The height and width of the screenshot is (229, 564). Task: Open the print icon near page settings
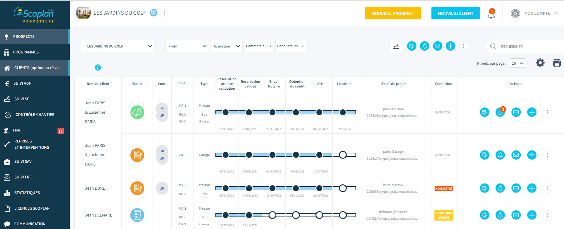point(557,63)
